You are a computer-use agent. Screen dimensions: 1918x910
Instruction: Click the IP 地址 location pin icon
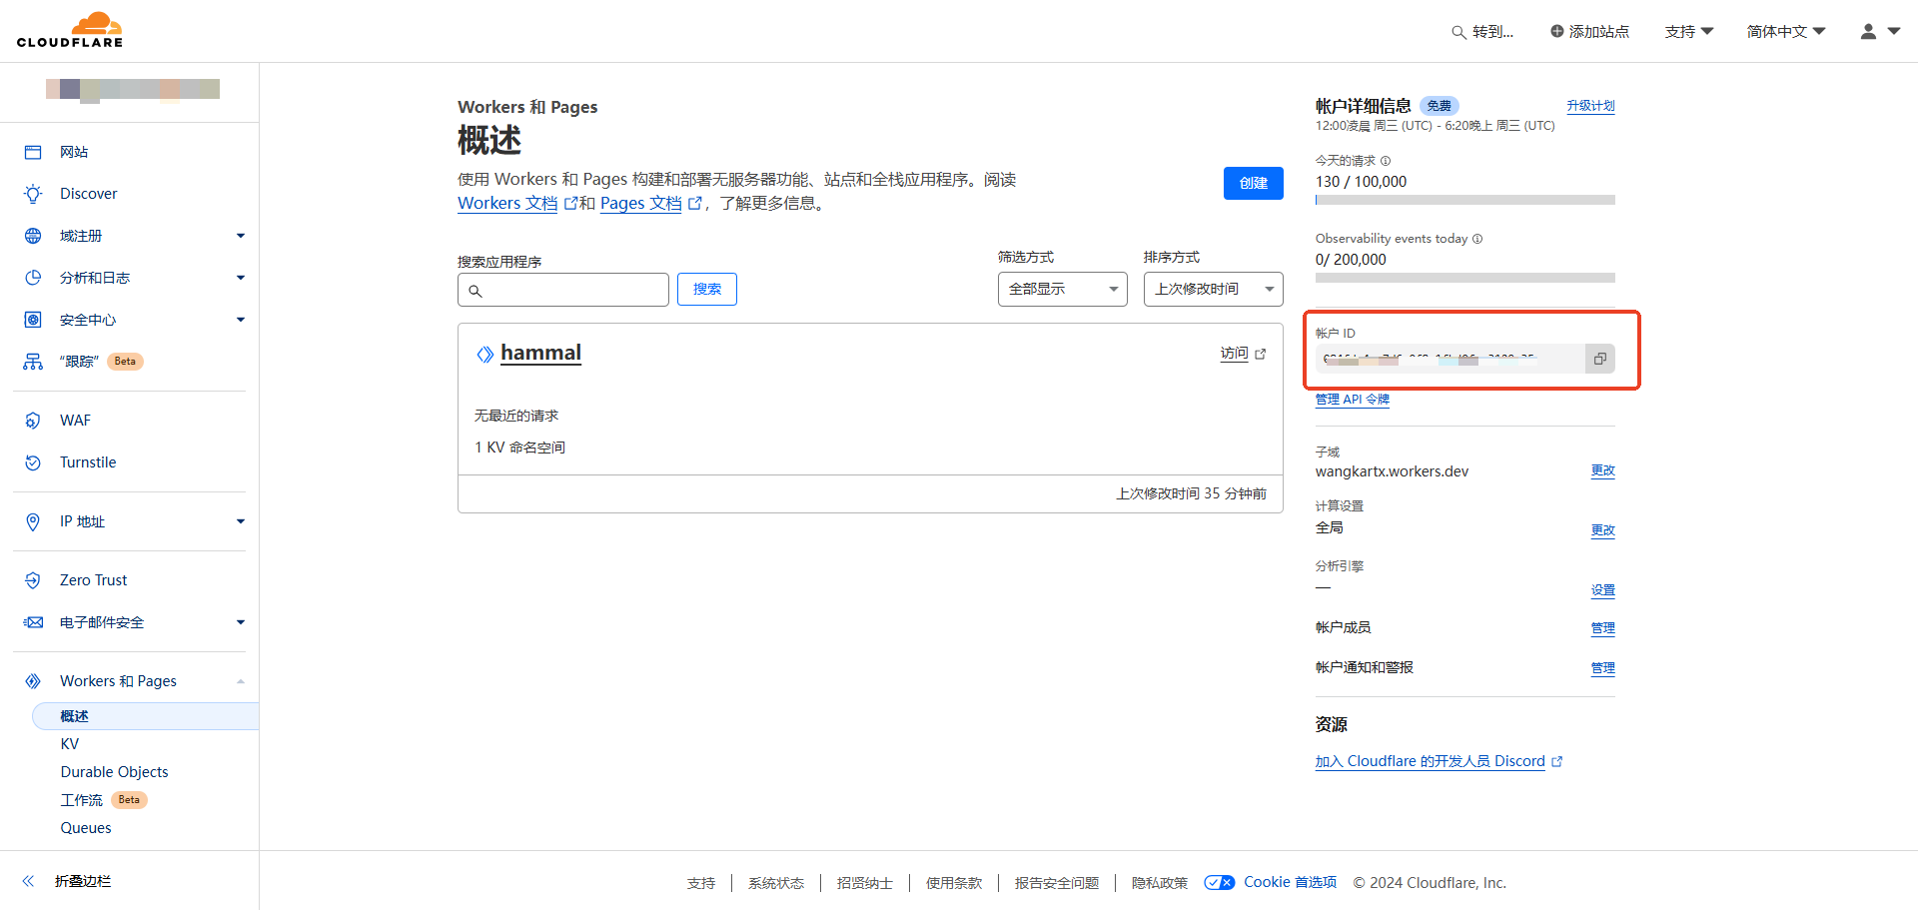[33, 521]
